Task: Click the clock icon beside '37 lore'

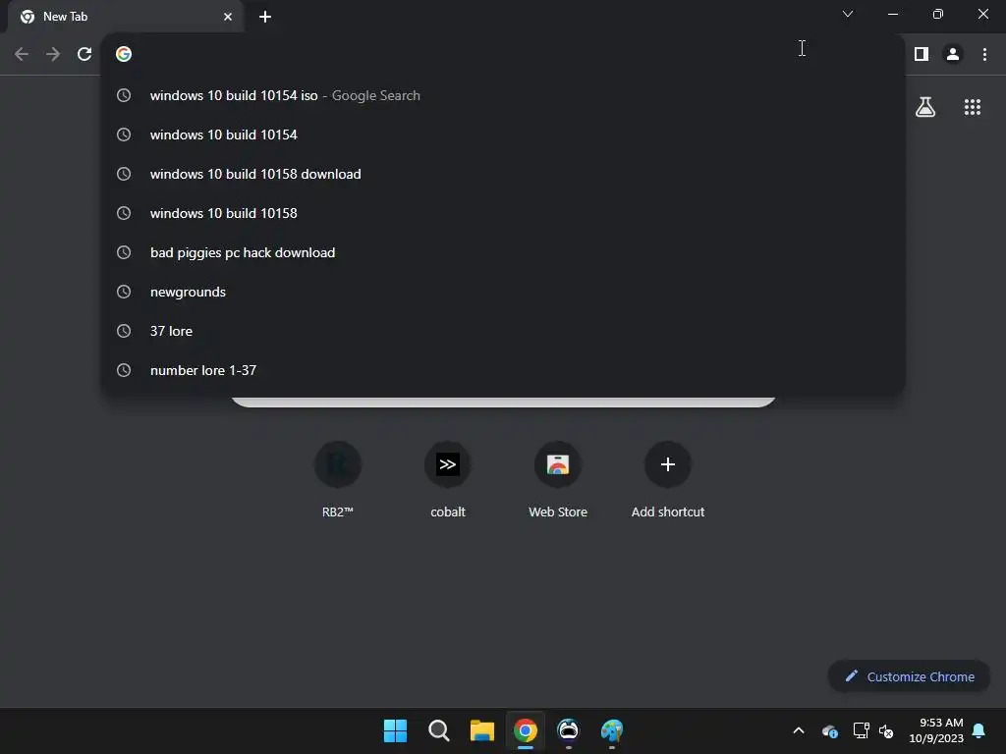Action: [124, 331]
